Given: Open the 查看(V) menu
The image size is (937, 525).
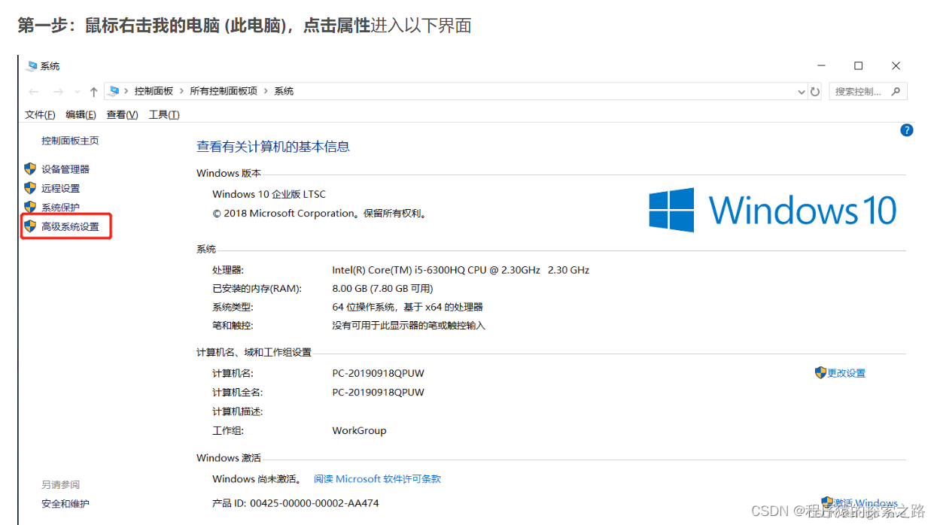Looking at the screenshot, I should [x=122, y=114].
